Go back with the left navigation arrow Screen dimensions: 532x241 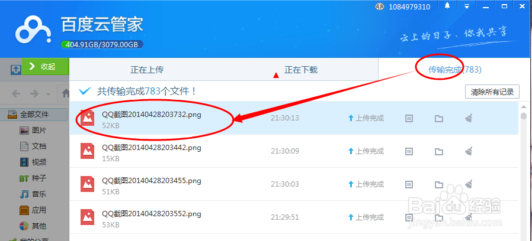tap(16, 94)
